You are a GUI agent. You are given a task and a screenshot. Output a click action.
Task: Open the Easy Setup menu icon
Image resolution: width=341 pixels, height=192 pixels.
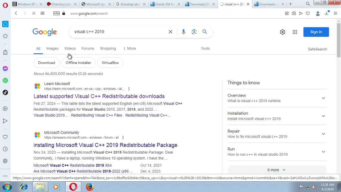point(335,13)
